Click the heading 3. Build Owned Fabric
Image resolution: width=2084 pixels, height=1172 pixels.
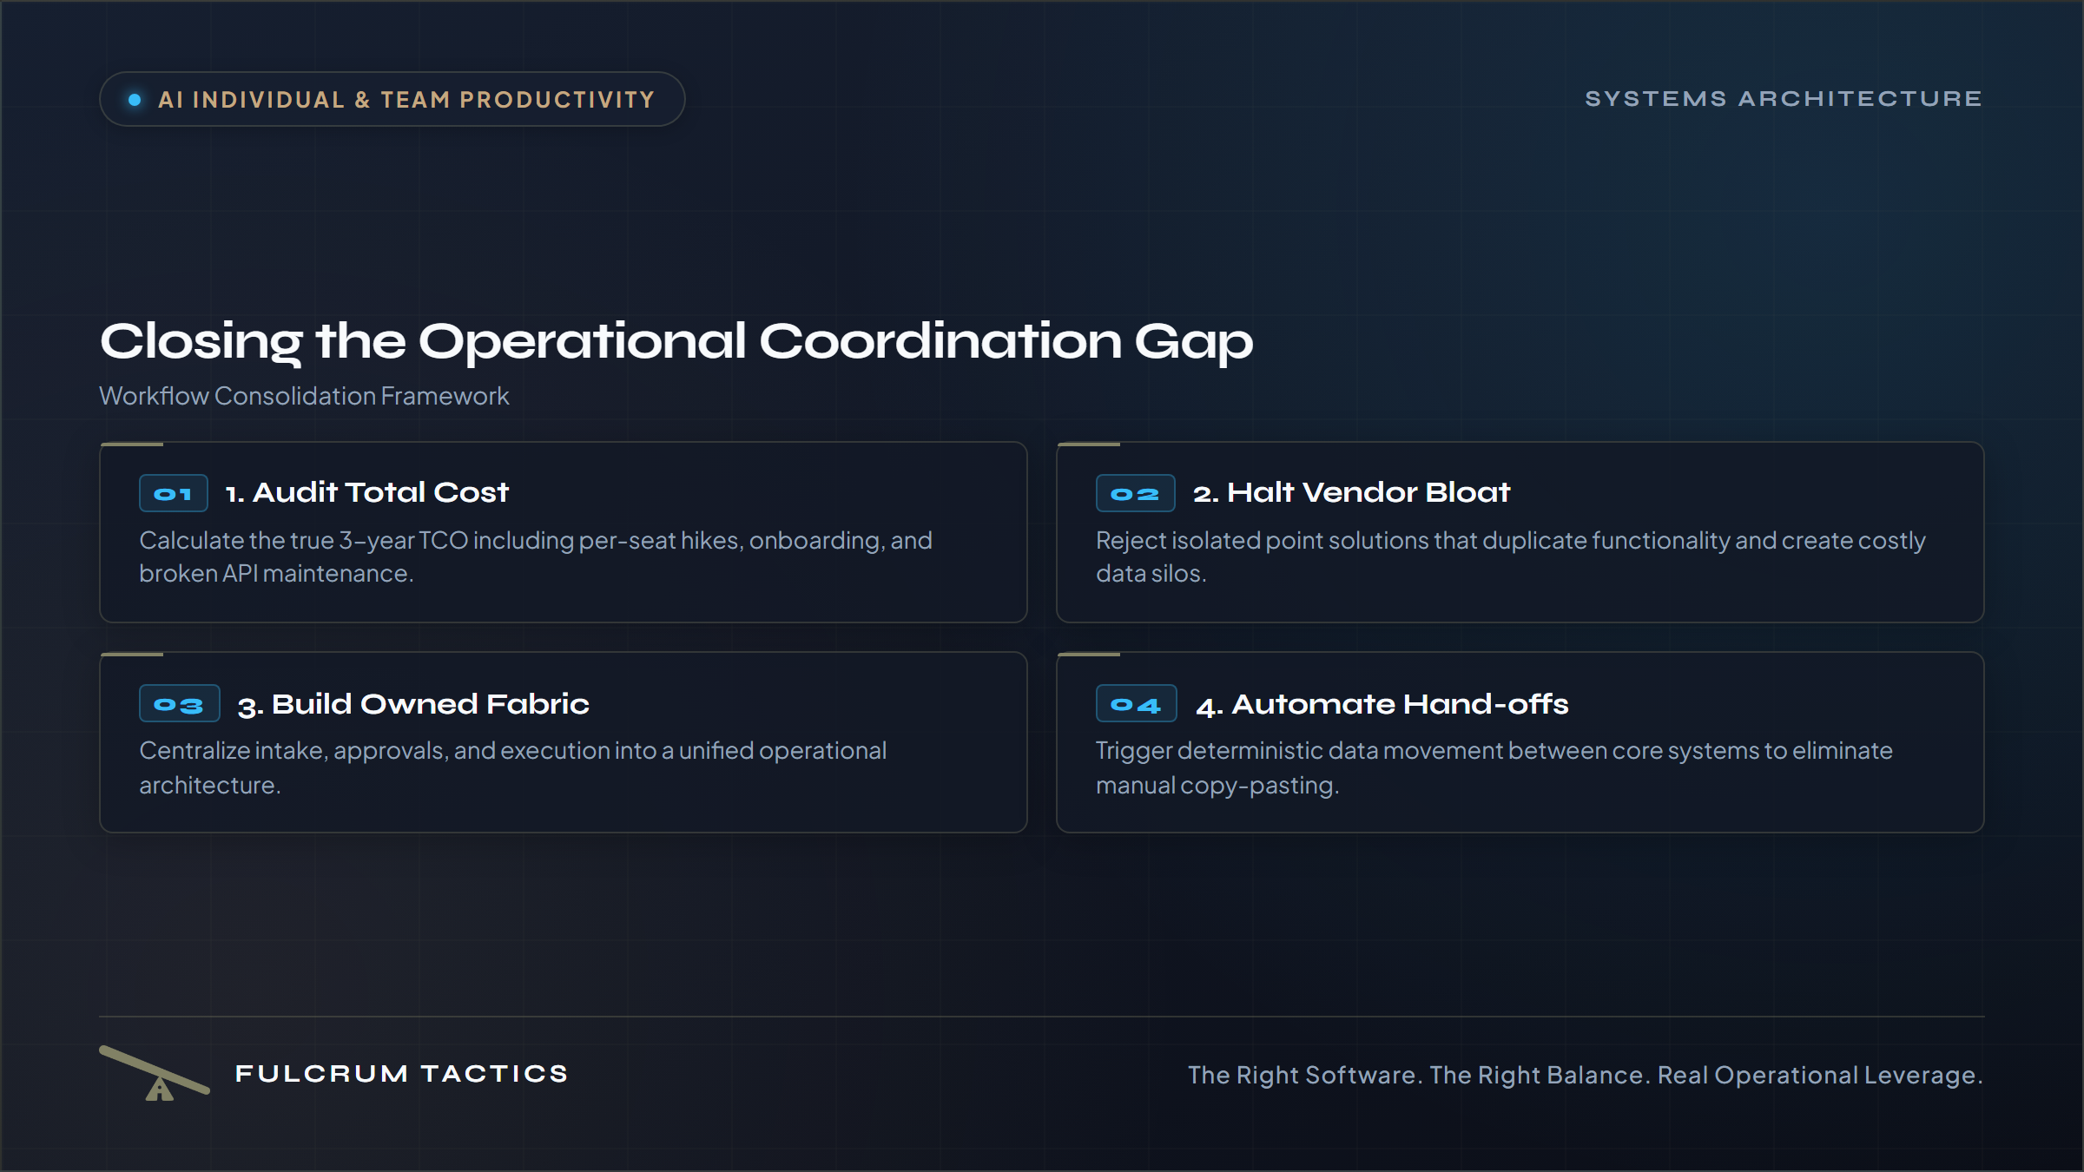pyautogui.click(x=413, y=704)
